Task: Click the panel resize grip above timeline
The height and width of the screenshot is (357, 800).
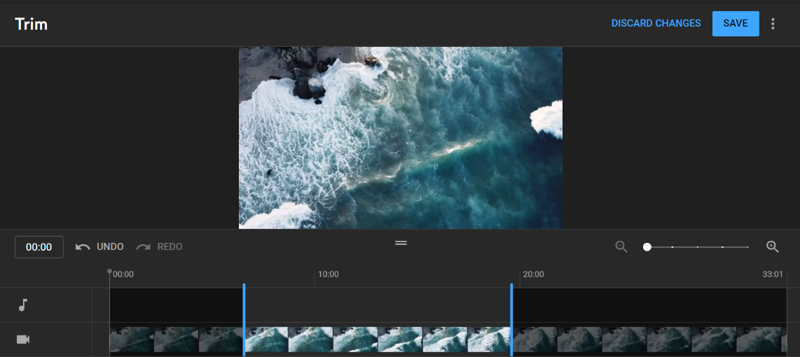Action: point(401,243)
